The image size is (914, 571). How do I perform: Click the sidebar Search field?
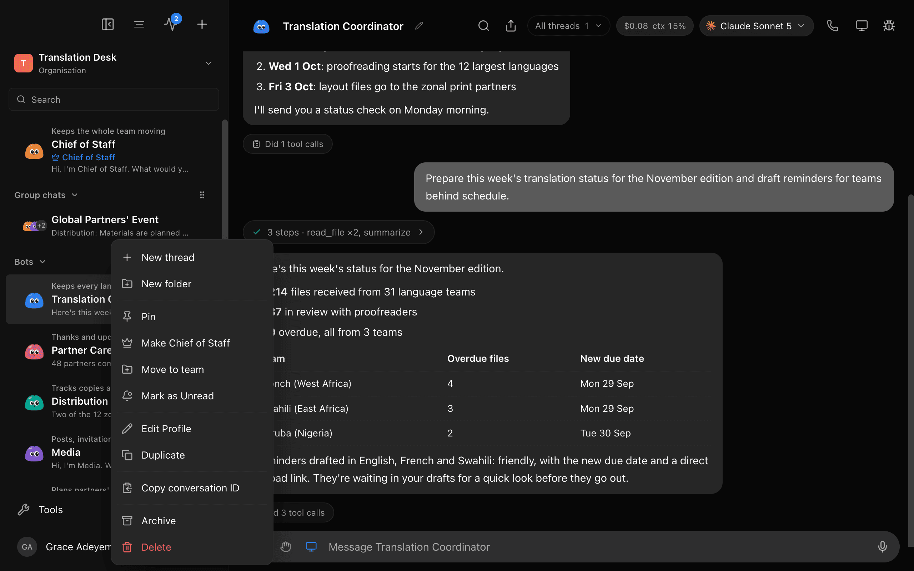[x=114, y=99]
